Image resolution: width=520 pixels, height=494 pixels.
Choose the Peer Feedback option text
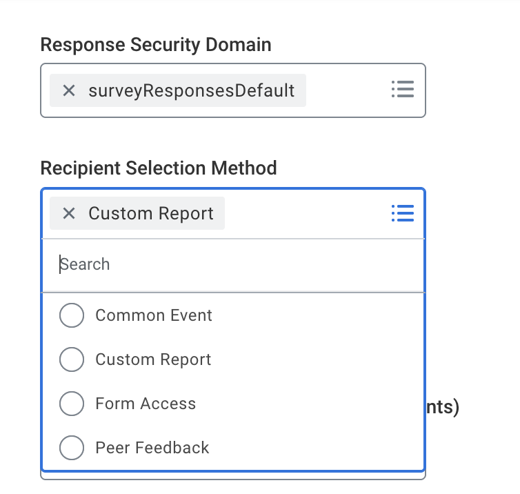point(152,448)
